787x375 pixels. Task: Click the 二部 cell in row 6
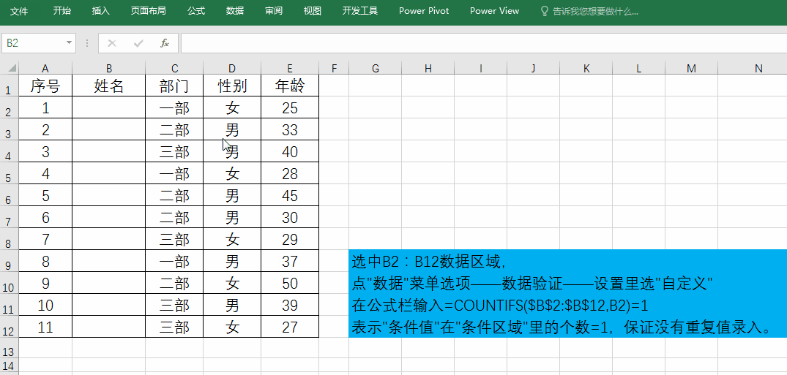174,195
